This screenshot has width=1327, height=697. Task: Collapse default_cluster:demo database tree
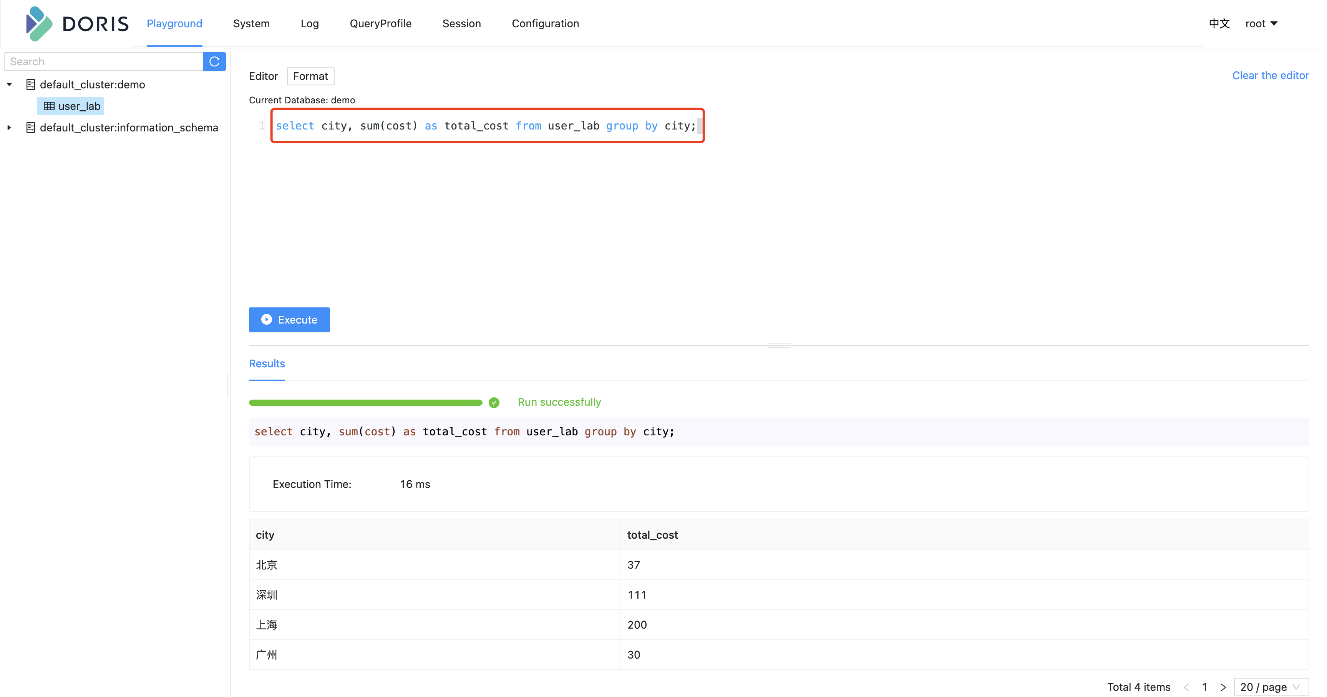click(10, 84)
